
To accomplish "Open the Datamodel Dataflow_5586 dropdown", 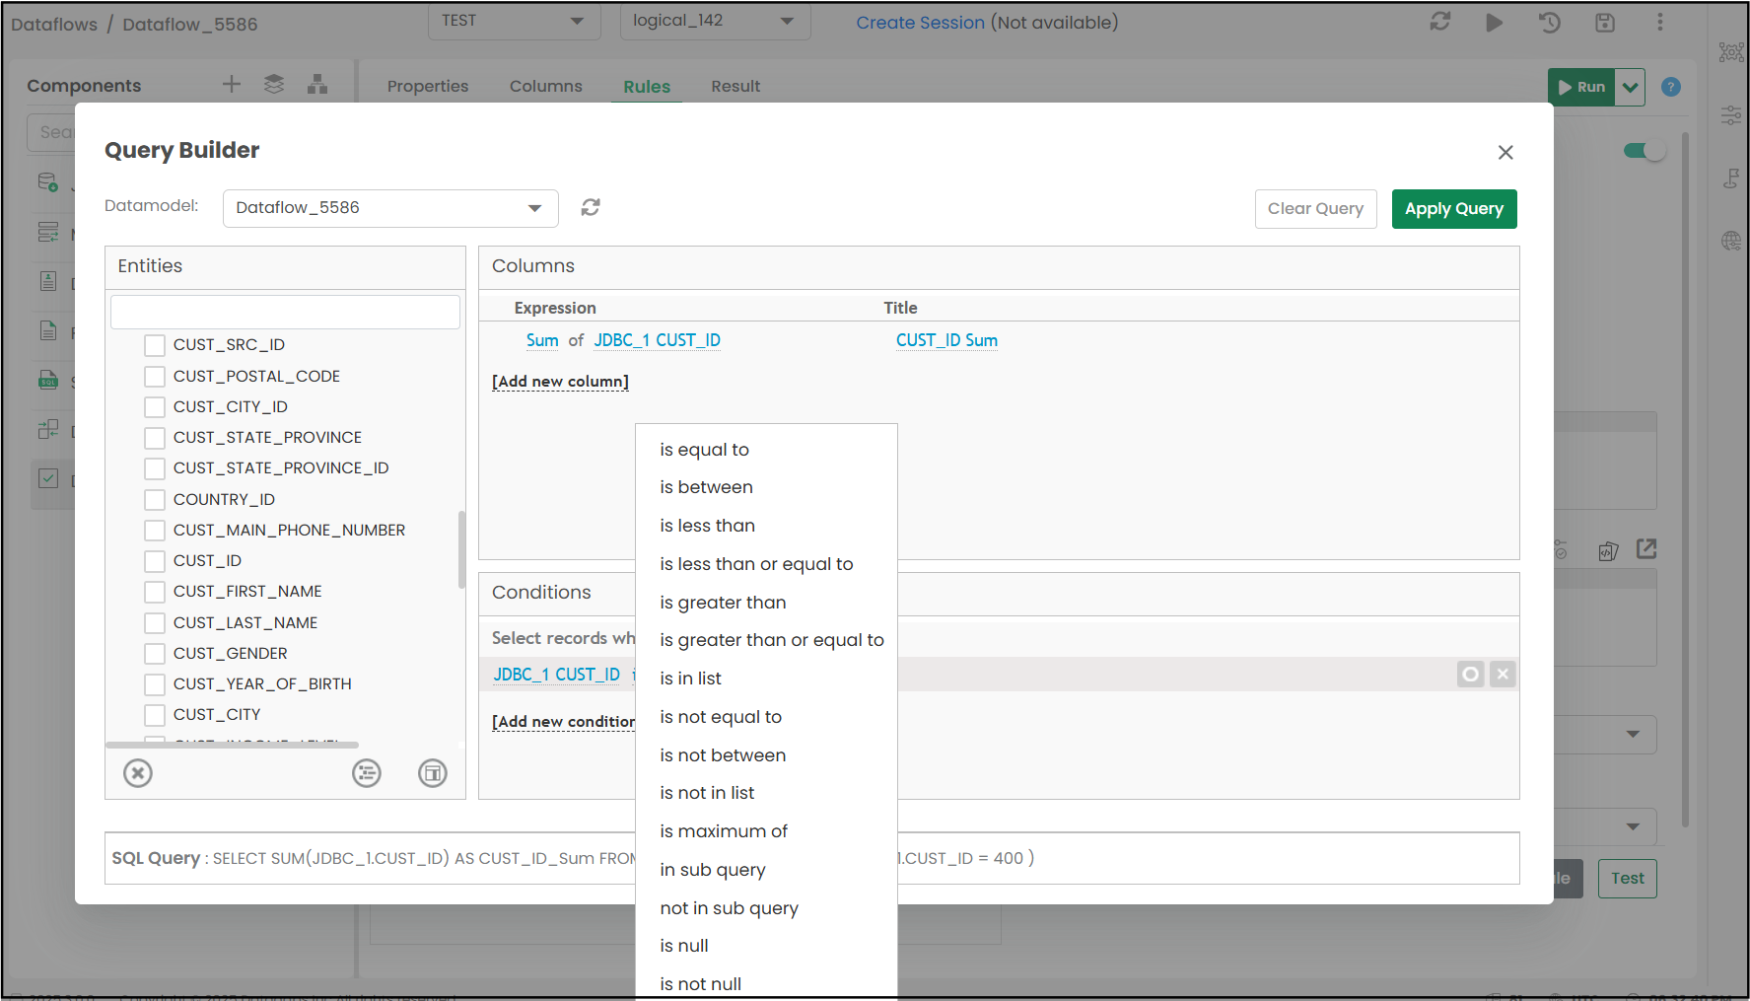I will tap(390, 208).
